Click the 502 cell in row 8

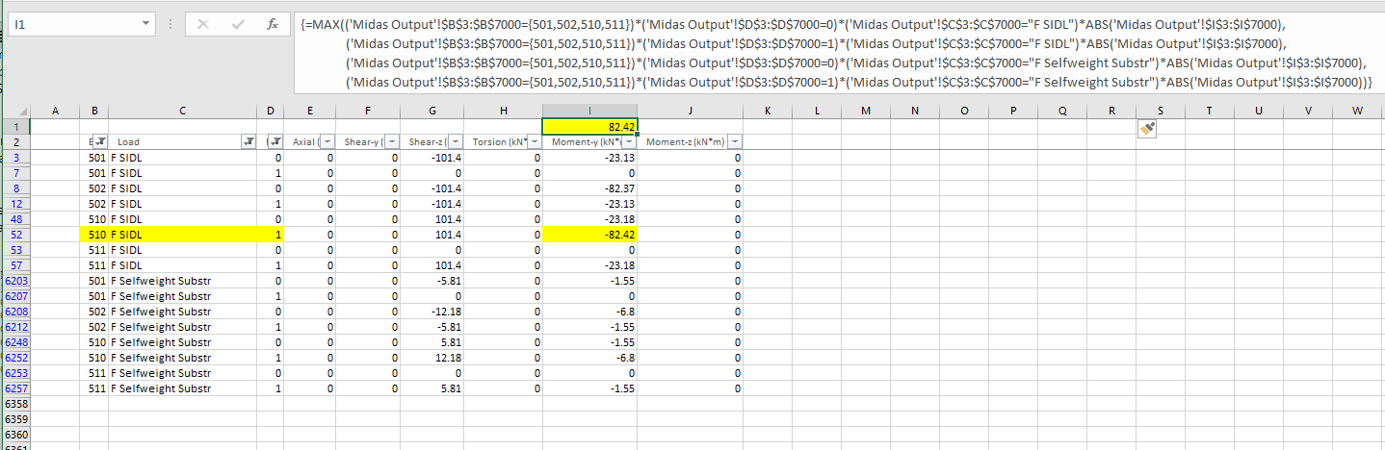click(x=95, y=187)
